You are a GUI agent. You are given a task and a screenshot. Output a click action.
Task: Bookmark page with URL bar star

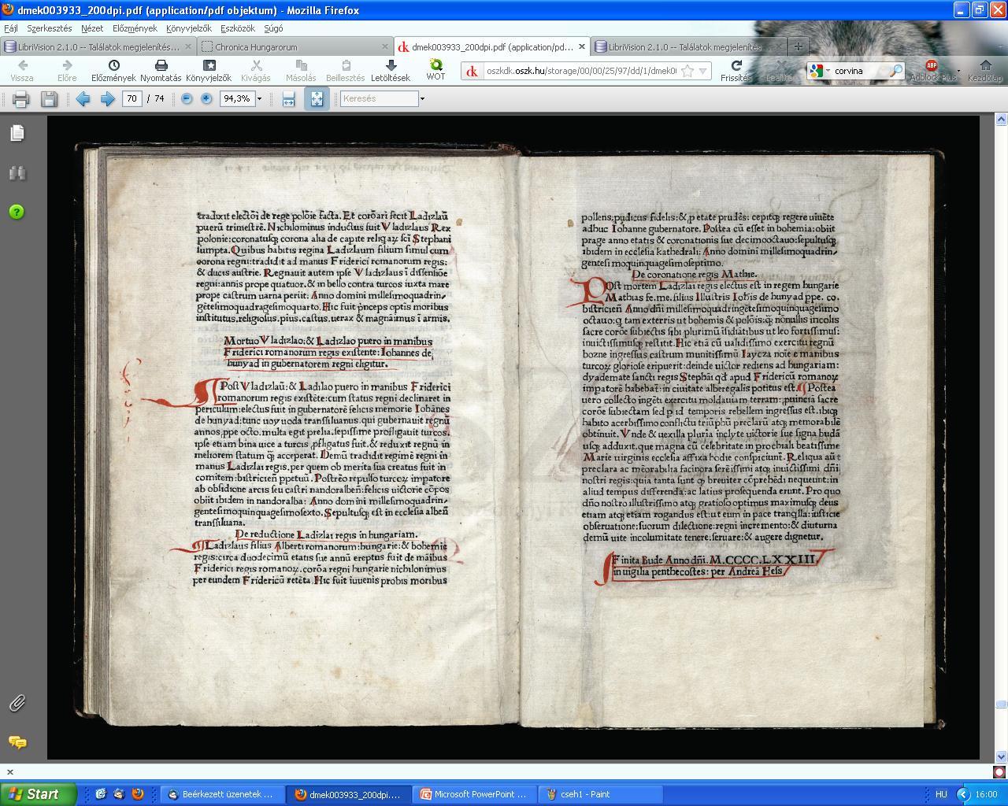(687, 71)
